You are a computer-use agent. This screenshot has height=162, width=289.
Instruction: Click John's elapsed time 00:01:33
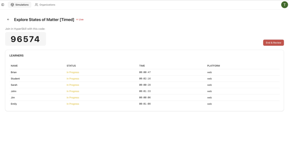pos(145,91)
